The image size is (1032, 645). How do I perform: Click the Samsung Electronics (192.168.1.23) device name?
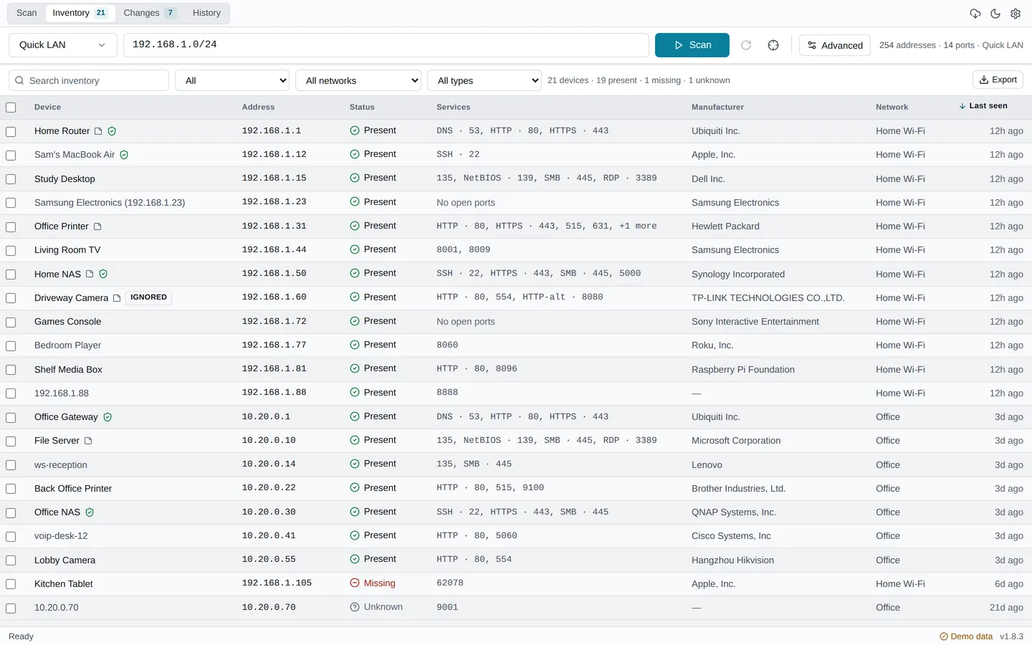pos(110,203)
